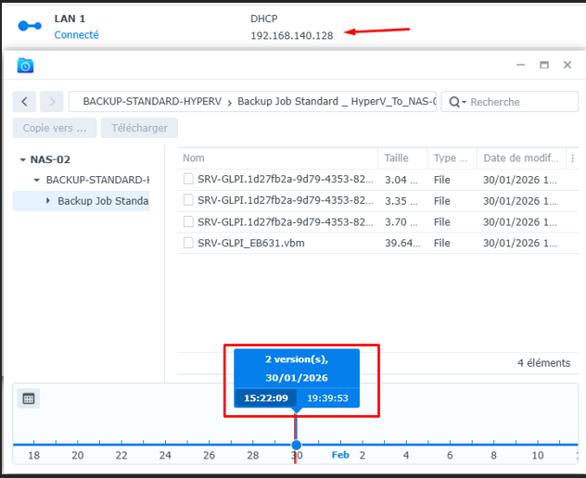
Task: Focus the Recherche search field
Action: pyautogui.click(x=510, y=102)
